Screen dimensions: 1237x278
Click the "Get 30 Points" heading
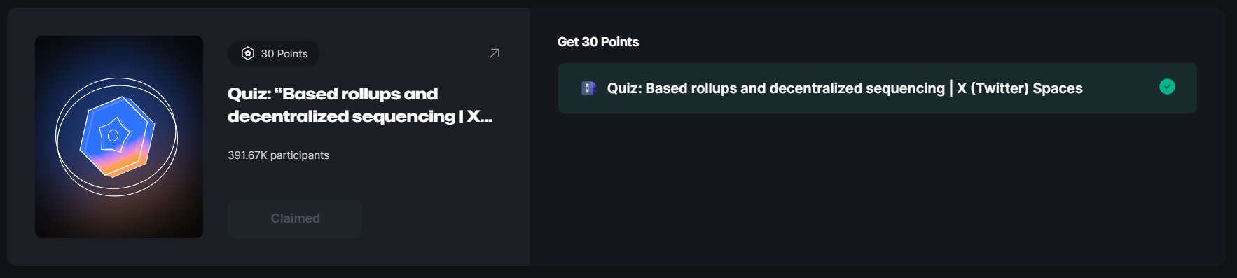click(x=598, y=42)
